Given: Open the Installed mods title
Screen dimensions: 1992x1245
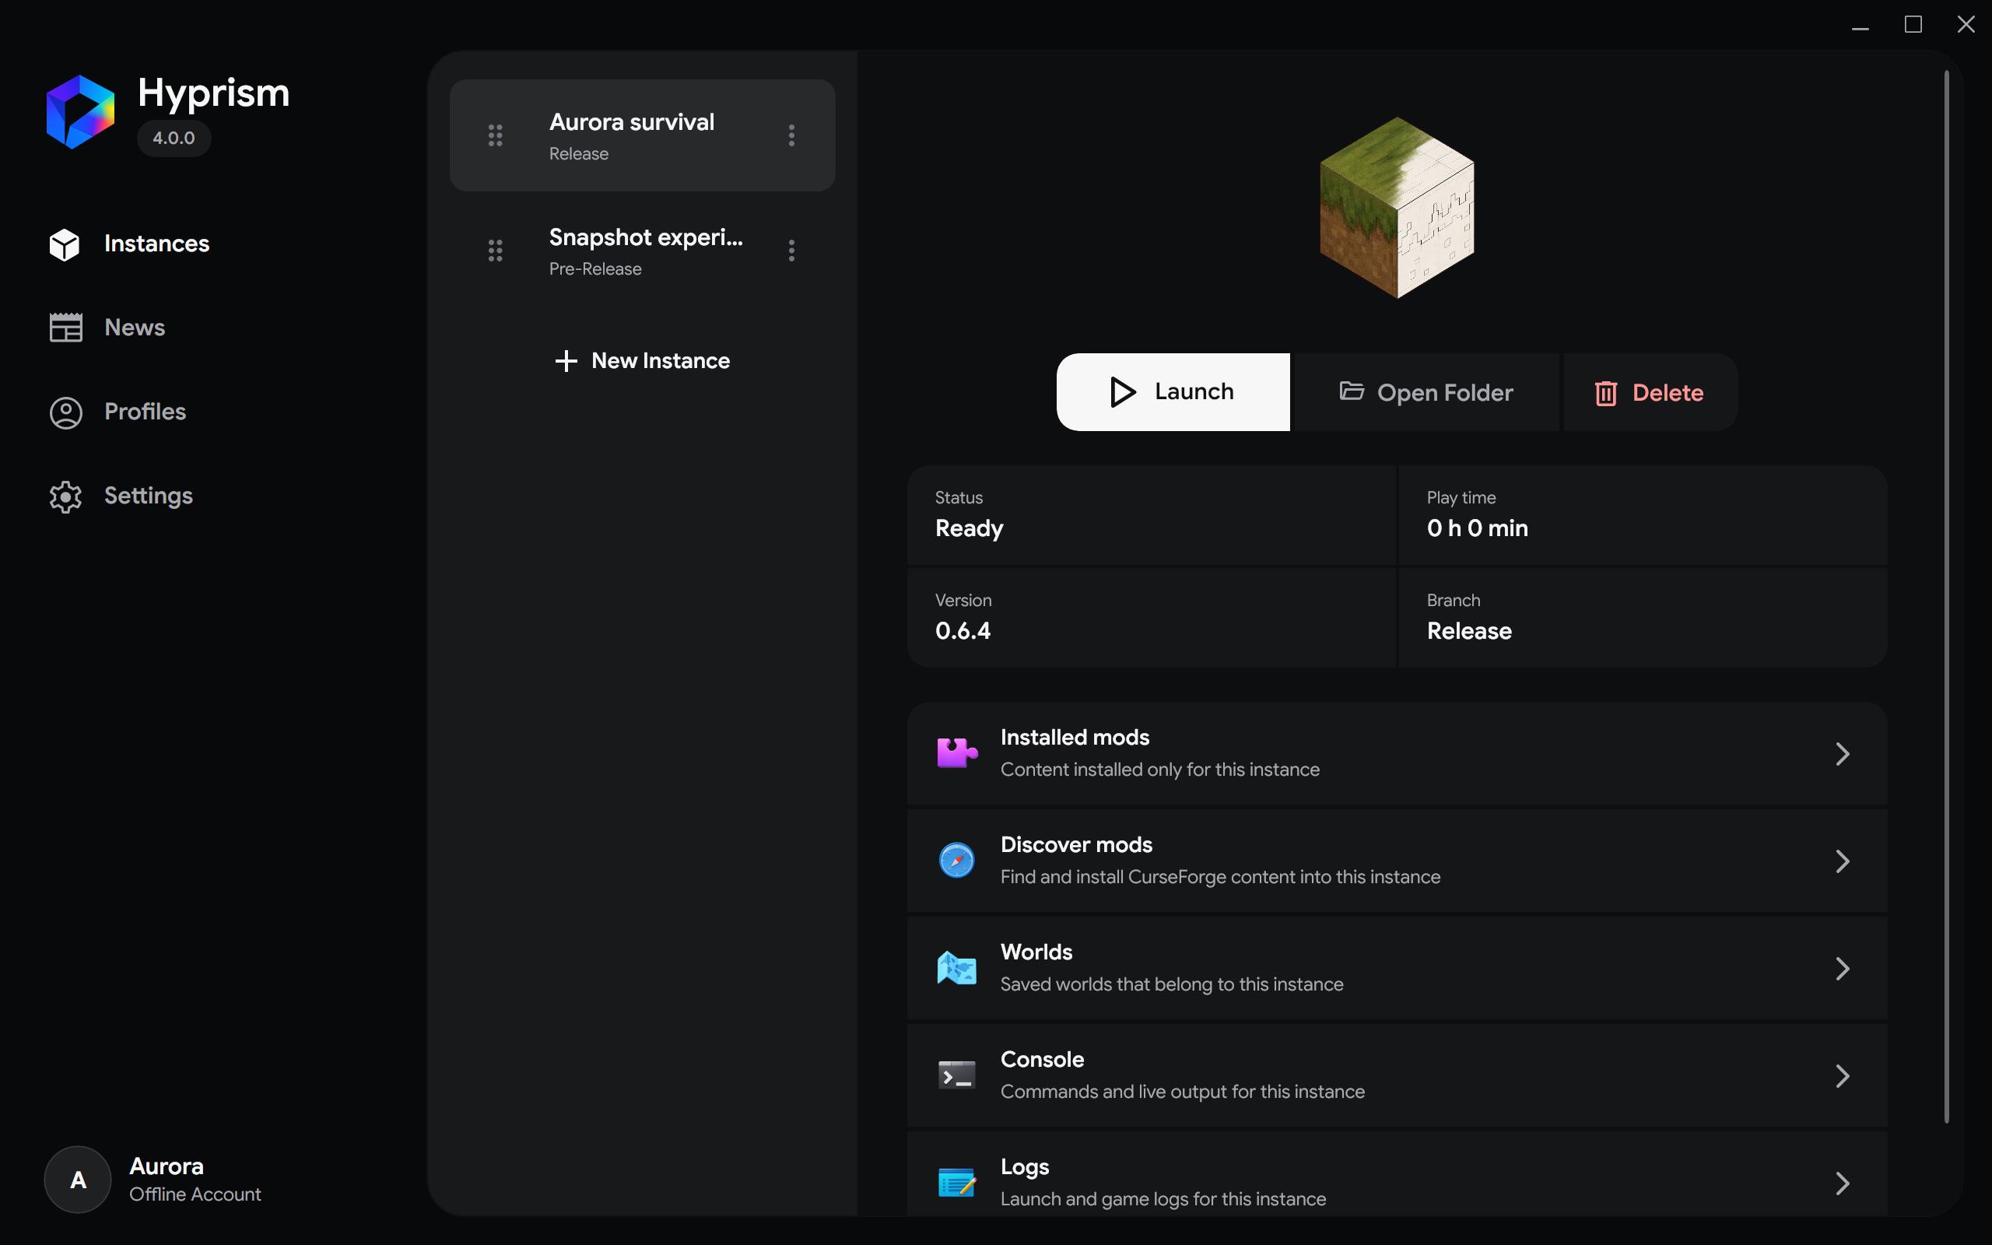Looking at the screenshot, I should tap(1075, 737).
